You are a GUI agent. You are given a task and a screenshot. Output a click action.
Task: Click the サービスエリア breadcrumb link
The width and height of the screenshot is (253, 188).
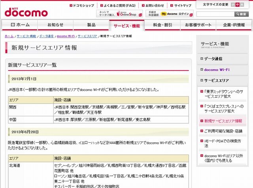click(x=87, y=36)
